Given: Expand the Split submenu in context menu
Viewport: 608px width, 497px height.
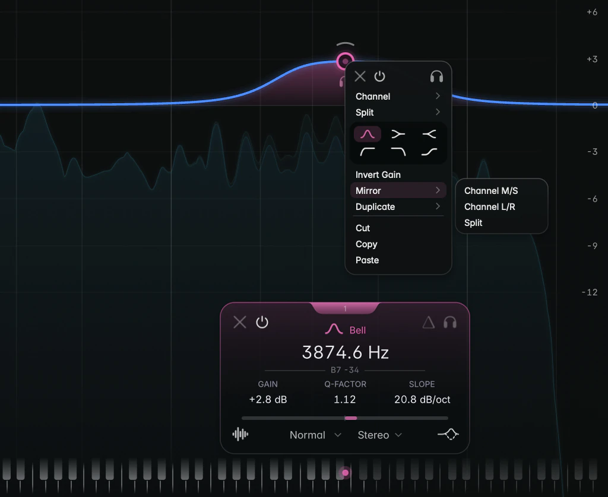Looking at the screenshot, I should 398,112.
